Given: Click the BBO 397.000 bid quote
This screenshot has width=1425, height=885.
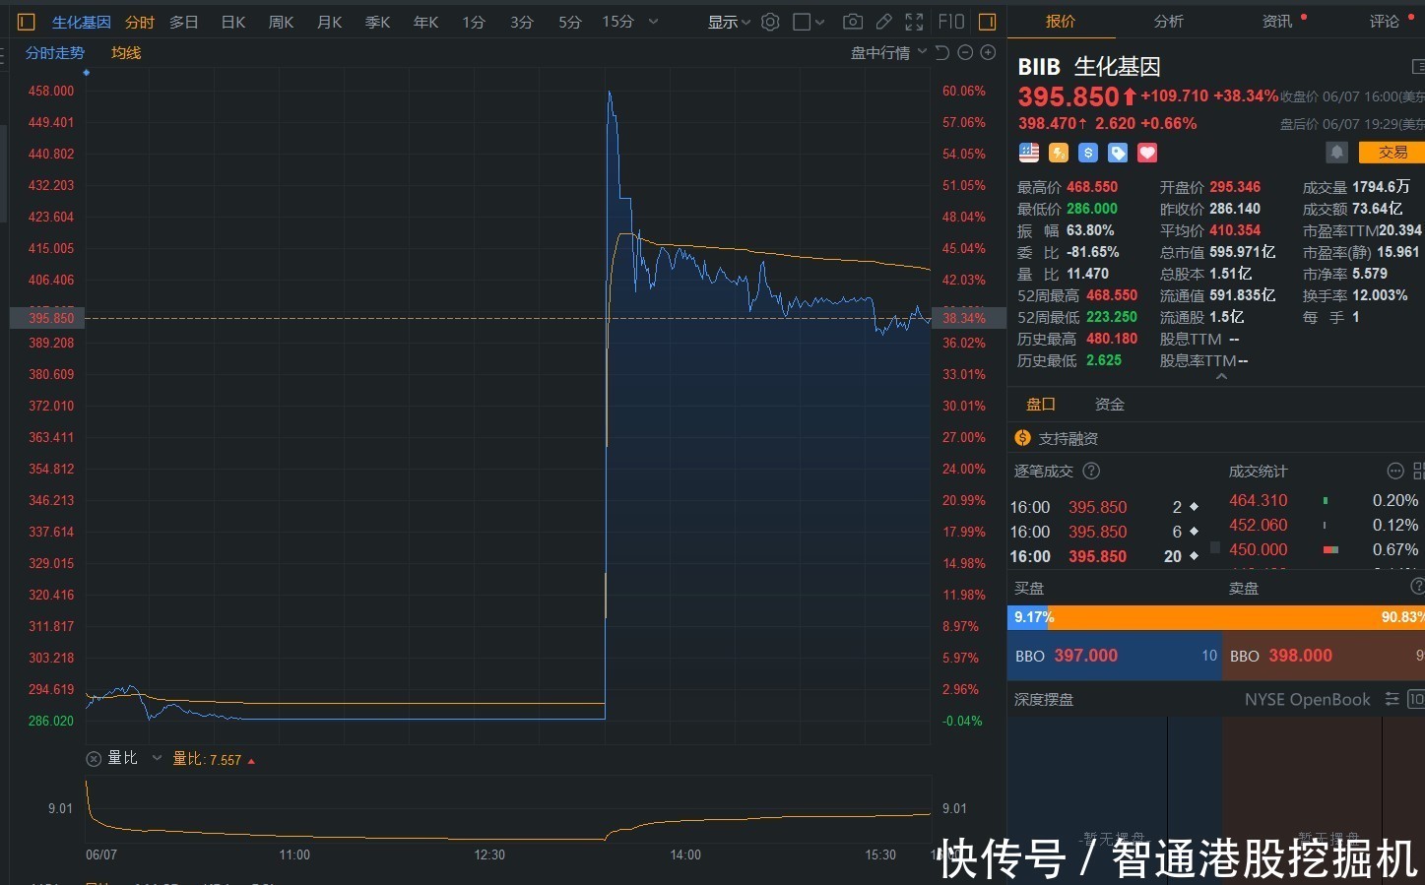Looking at the screenshot, I should 1086,655.
